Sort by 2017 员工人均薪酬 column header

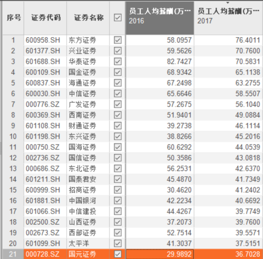(x=228, y=18)
